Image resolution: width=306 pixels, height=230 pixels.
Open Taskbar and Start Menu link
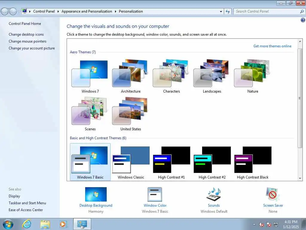(x=27, y=203)
